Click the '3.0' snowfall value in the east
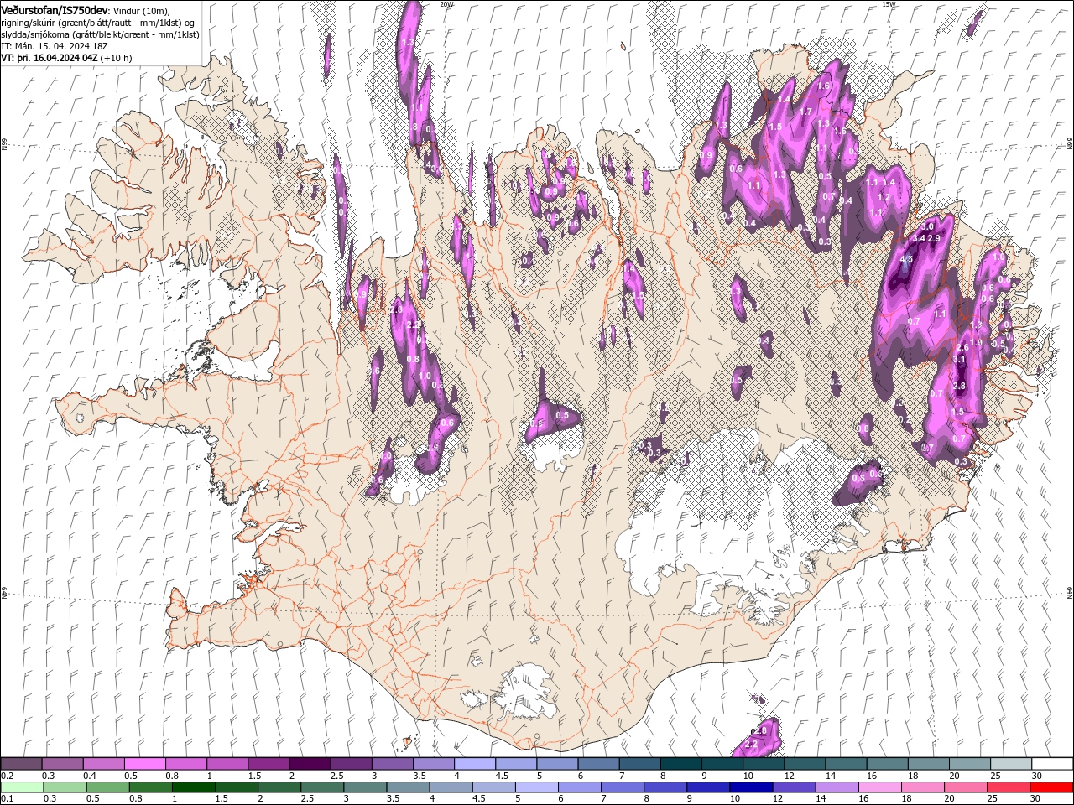The image size is (1074, 805). tap(928, 227)
